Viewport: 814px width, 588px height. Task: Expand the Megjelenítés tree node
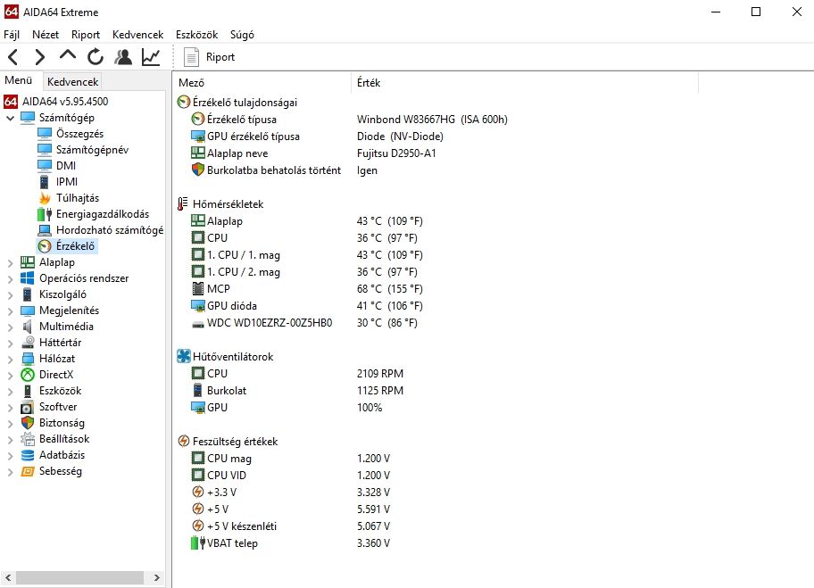10,311
